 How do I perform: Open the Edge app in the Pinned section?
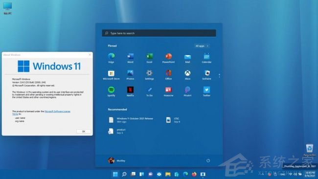pos(111,58)
